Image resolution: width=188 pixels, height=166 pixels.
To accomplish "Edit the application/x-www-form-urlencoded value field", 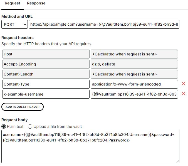I will (134, 84).
